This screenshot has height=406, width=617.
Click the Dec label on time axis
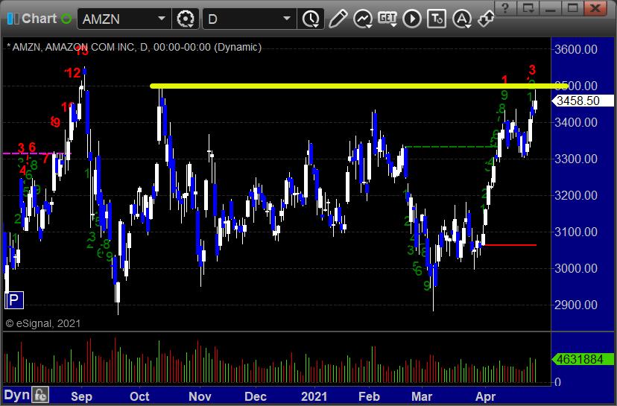[256, 396]
